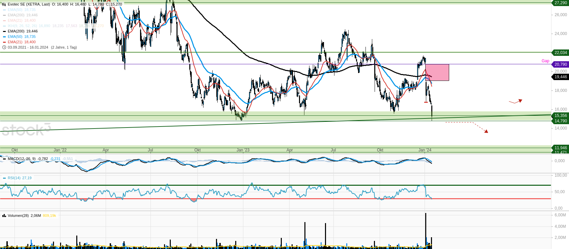
Task: Click the RSI value 27,19
Action: coord(27,178)
